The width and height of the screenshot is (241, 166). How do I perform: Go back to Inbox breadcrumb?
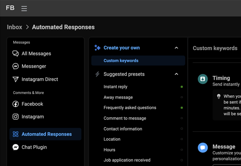pos(14,27)
